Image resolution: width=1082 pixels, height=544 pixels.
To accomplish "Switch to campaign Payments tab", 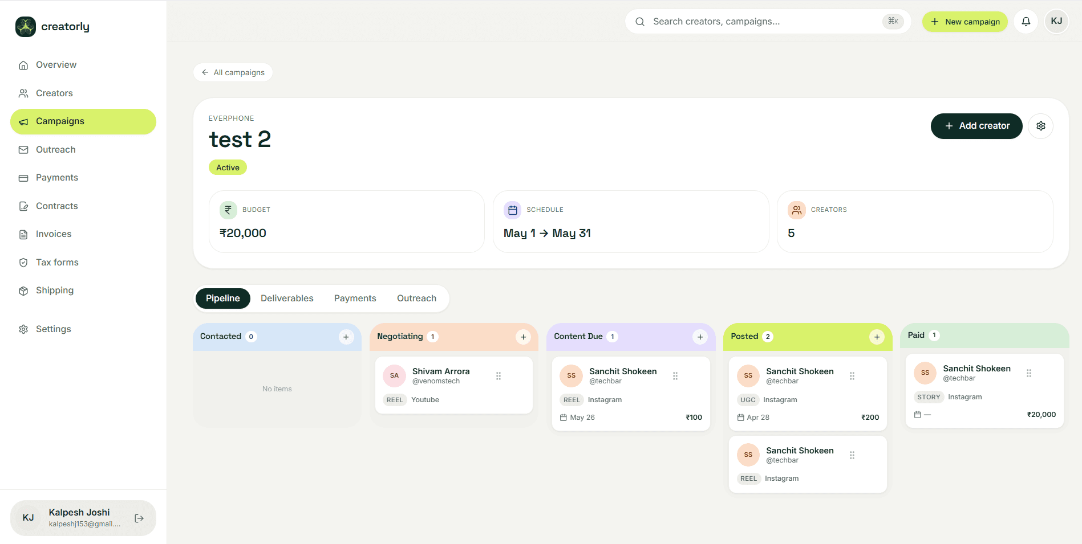I will pyautogui.click(x=355, y=298).
